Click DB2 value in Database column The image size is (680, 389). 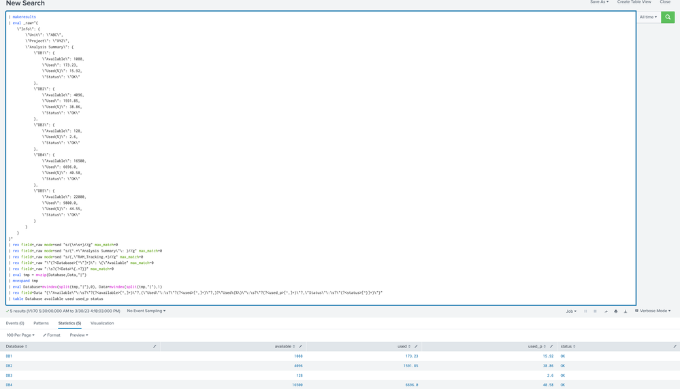click(9, 366)
